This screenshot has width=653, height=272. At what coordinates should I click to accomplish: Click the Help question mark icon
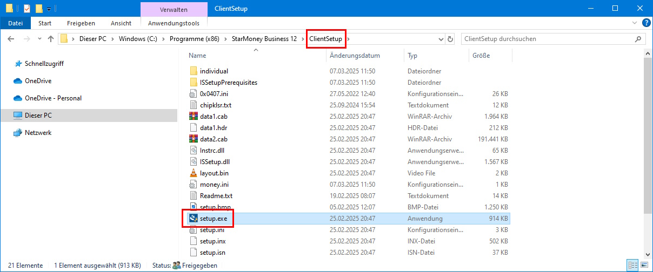[645, 23]
